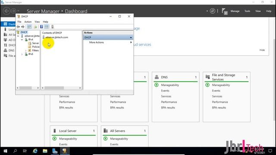
Task: Open the Help menu in DHCP
Action: click(45, 22)
